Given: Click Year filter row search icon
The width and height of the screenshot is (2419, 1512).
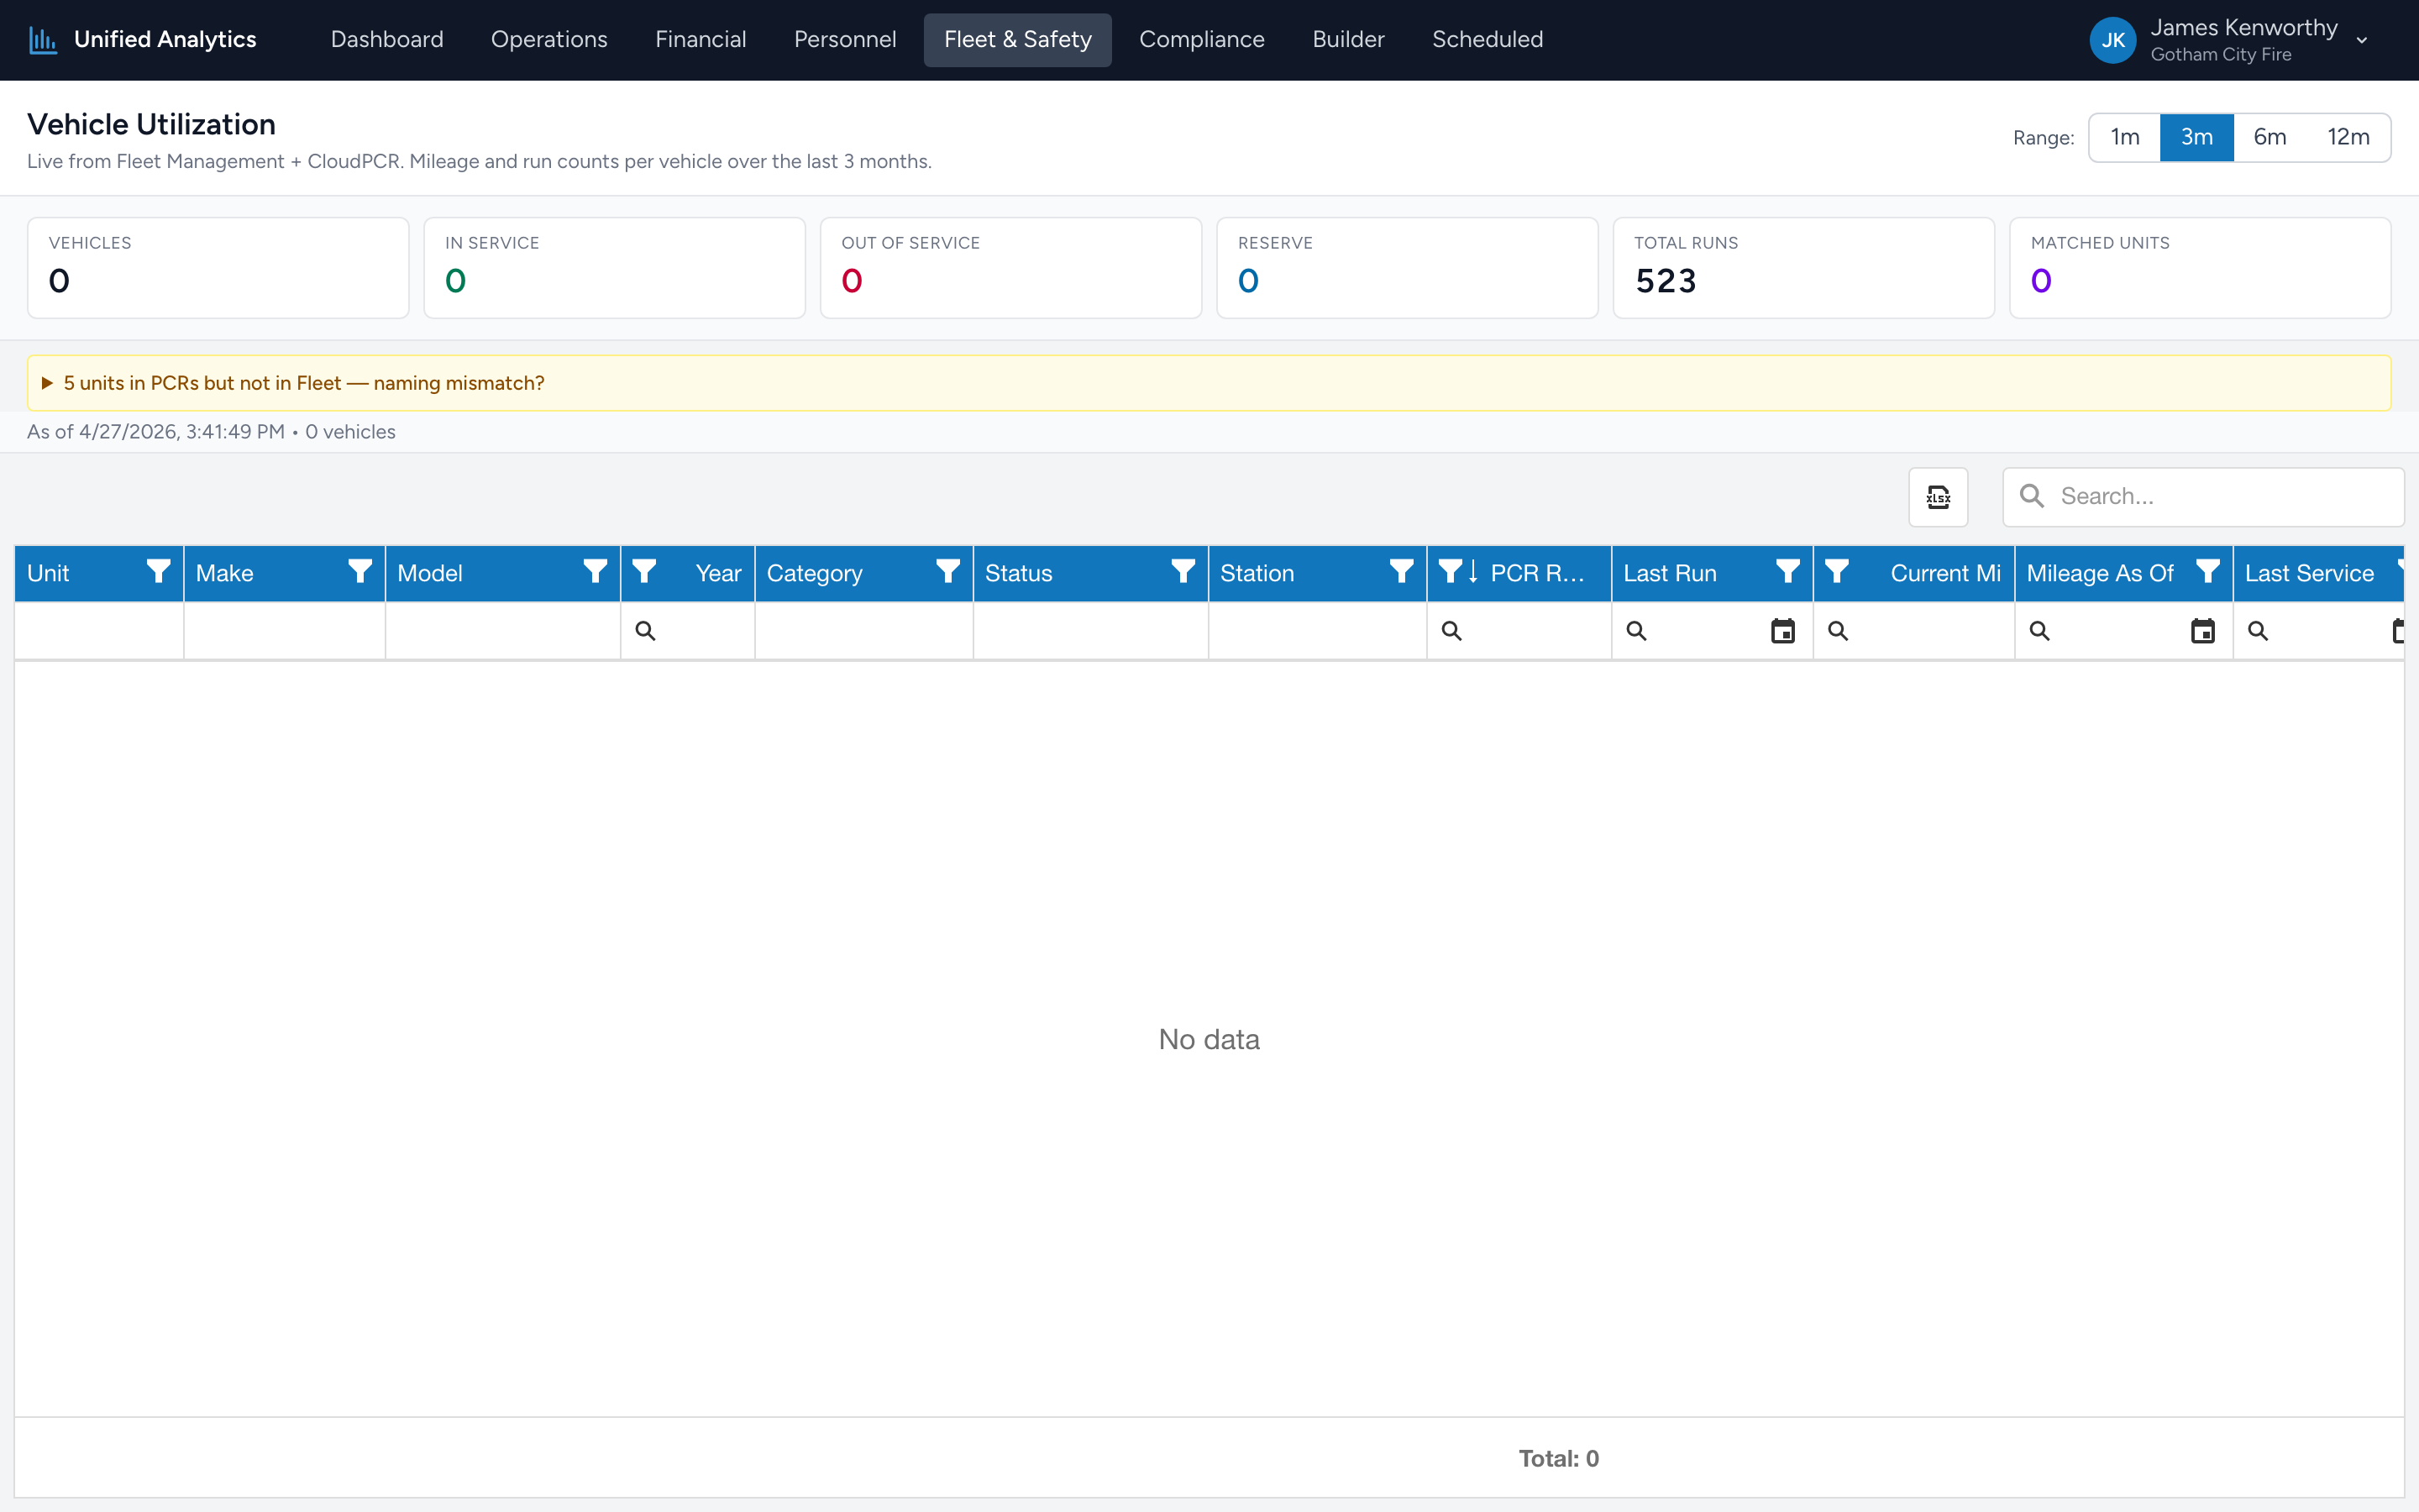Looking at the screenshot, I should (x=646, y=631).
